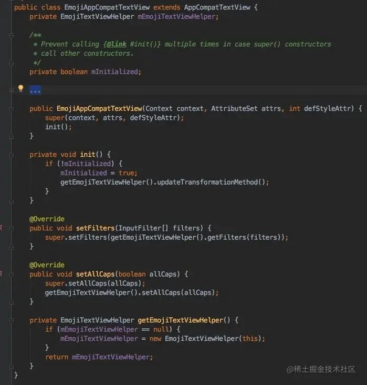This screenshot has height=385, width=367.
Task: Click the #init() reference in the comment
Action: 144,44
